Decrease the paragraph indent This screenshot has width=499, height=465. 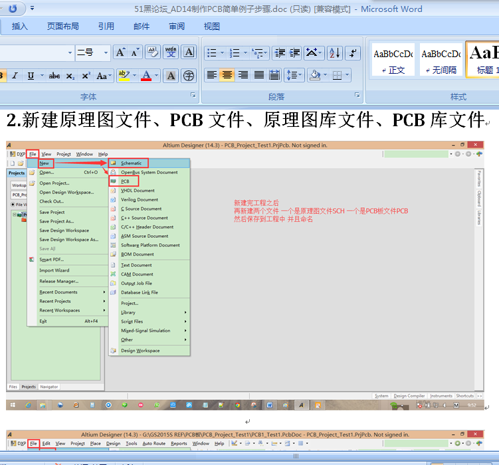[x=280, y=52]
